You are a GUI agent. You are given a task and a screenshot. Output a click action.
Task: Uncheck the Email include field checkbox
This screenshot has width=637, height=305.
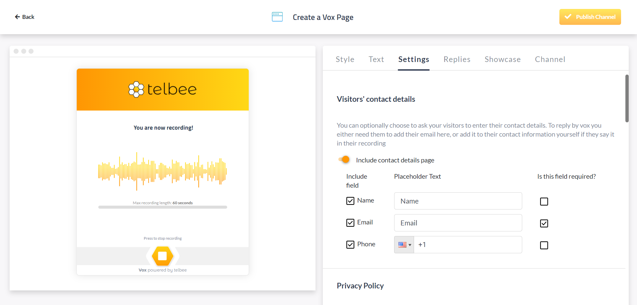(350, 223)
